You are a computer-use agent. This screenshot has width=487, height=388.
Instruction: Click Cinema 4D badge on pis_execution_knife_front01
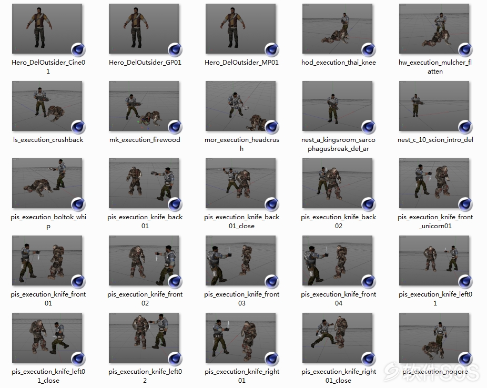pyautogui.click(x=78, y=282)
